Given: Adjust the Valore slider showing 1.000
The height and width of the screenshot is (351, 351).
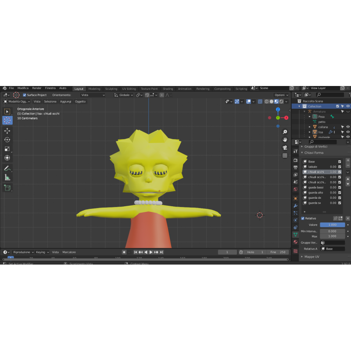Looking at the screenshot, I should 332,225.
